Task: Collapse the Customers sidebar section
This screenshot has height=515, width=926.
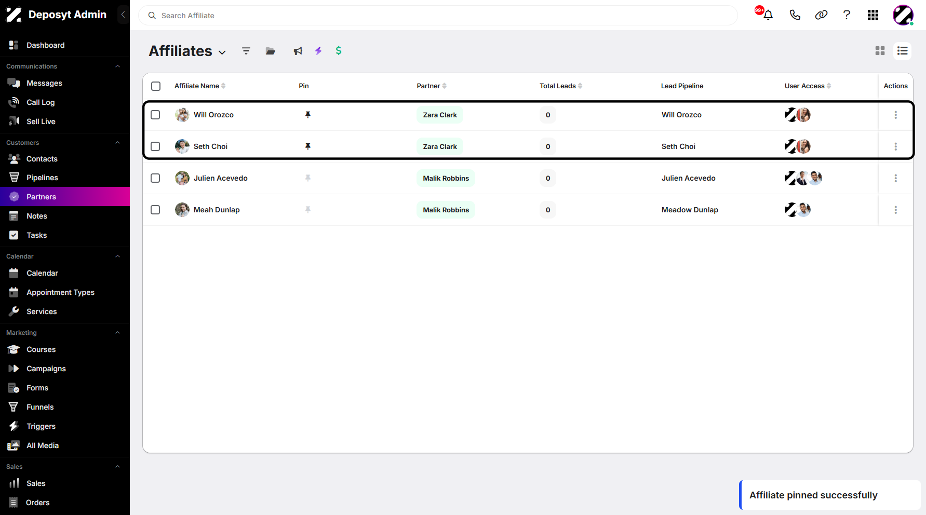Action: (x=117, y=143)
